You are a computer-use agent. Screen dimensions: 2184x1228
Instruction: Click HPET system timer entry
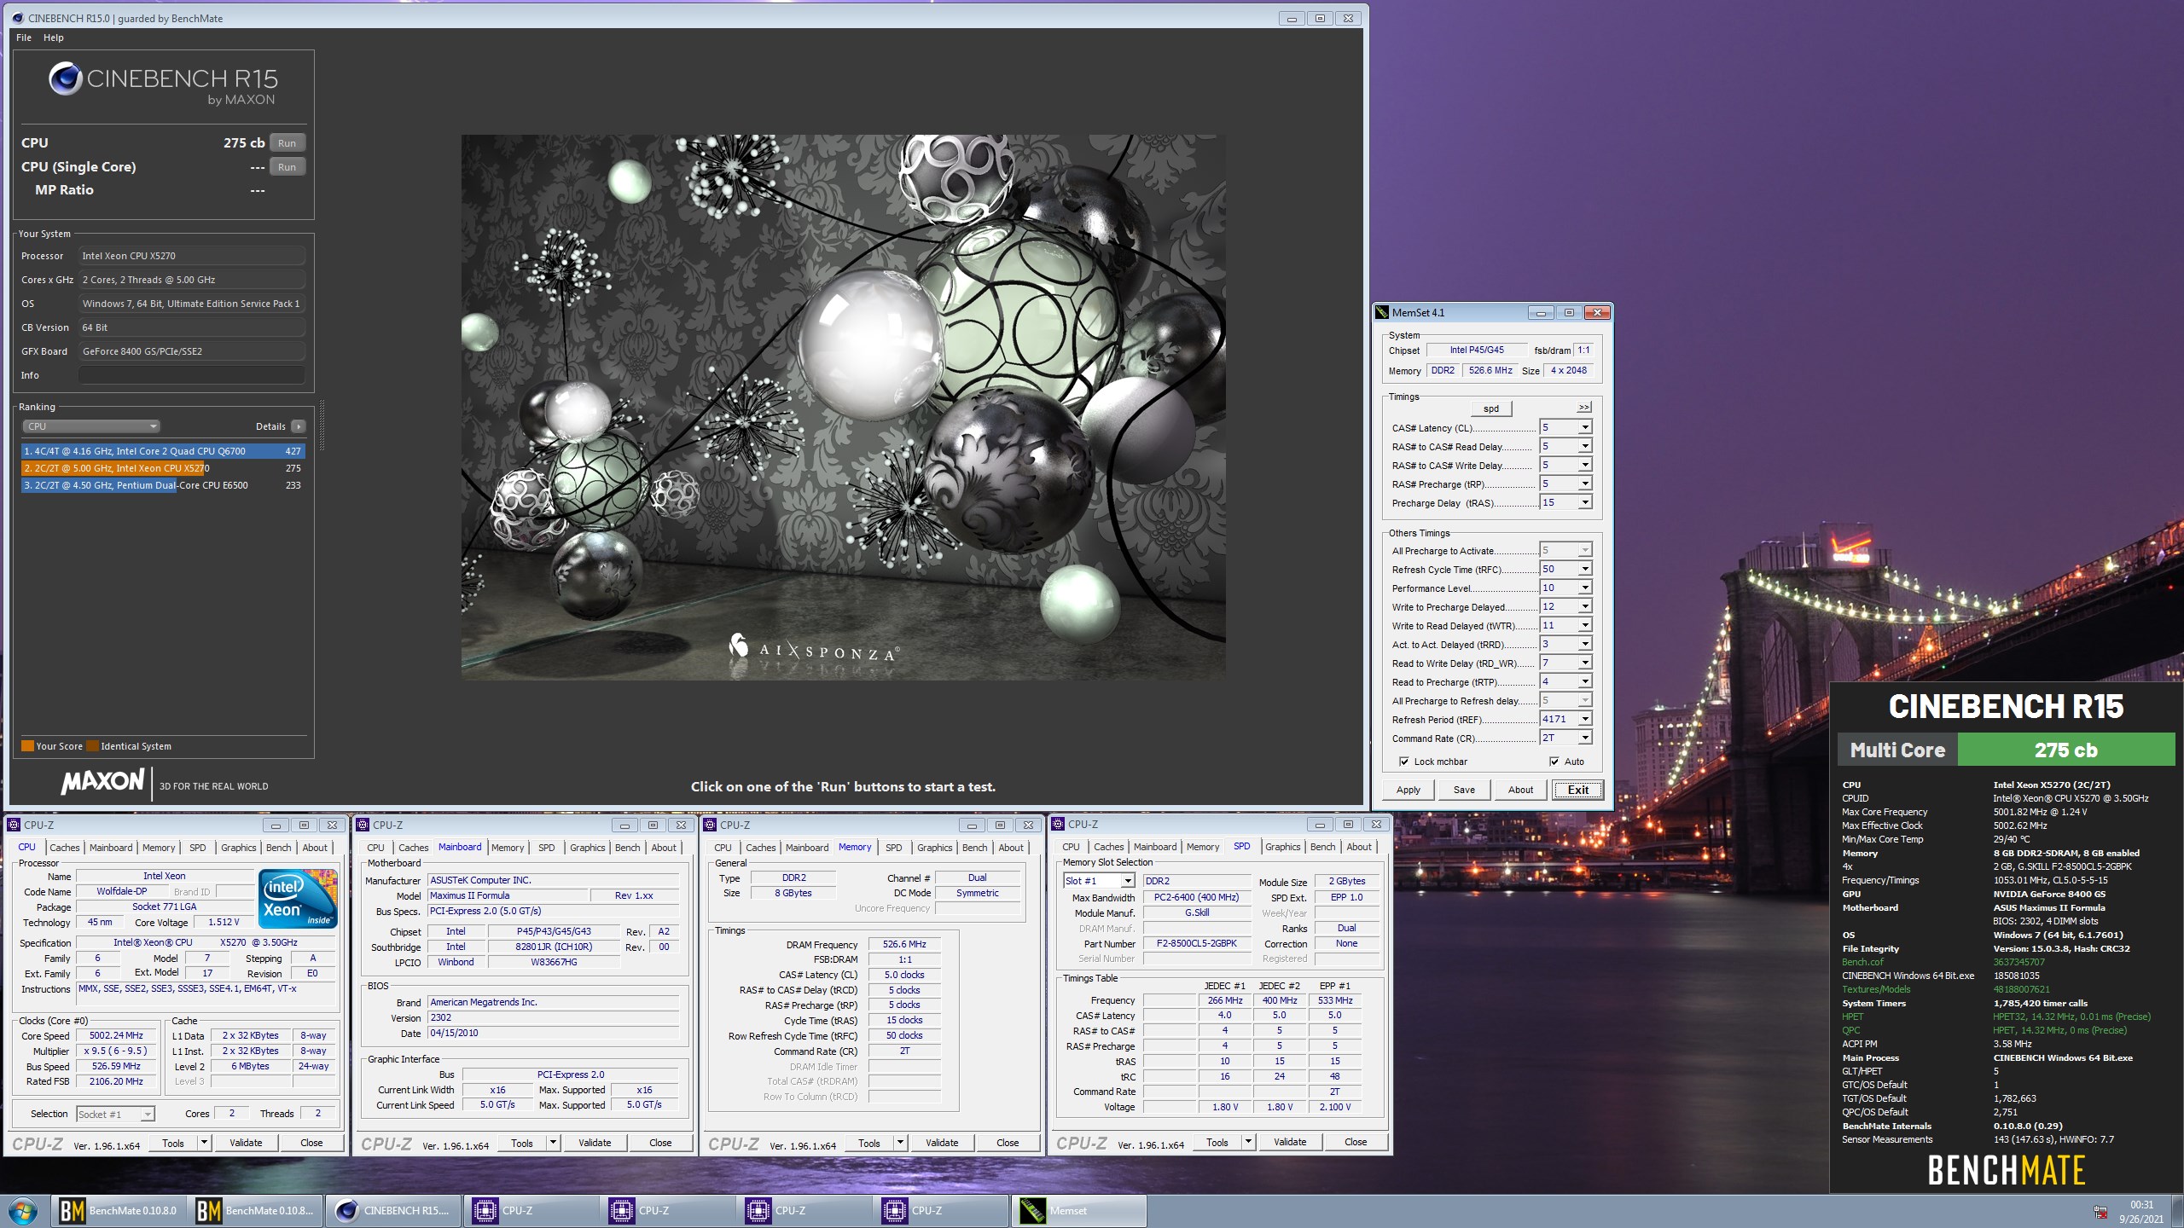(x=1852, y=1017)
